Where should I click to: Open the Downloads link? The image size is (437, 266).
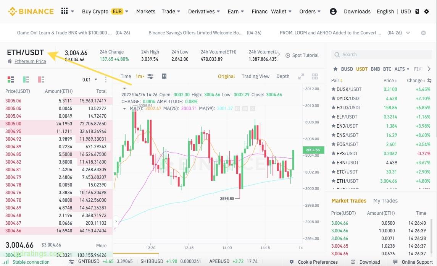click(357, 11)
